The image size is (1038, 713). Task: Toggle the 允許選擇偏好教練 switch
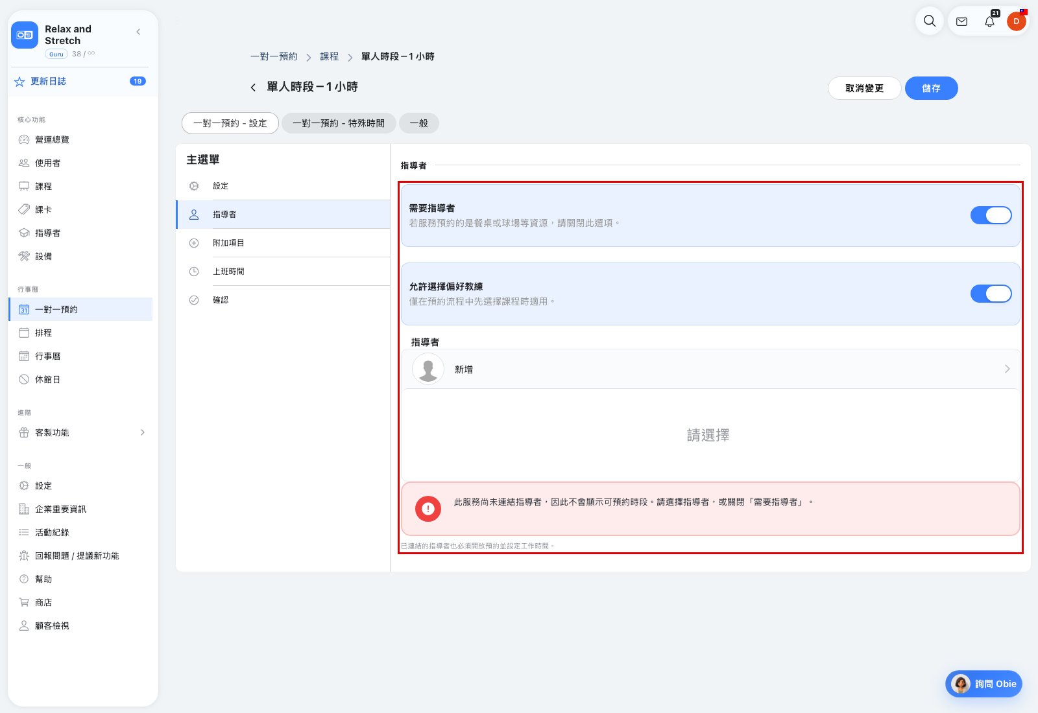991,294
